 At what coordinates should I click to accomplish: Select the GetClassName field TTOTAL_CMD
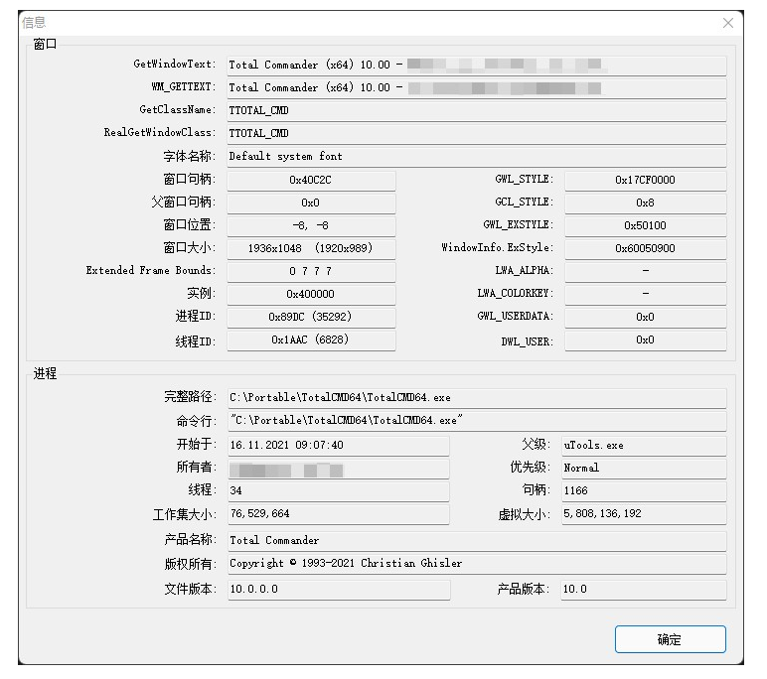click(x=477, y=111)
